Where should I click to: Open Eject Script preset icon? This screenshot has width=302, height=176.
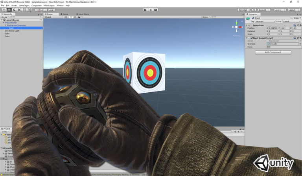[x=298, y=38]
